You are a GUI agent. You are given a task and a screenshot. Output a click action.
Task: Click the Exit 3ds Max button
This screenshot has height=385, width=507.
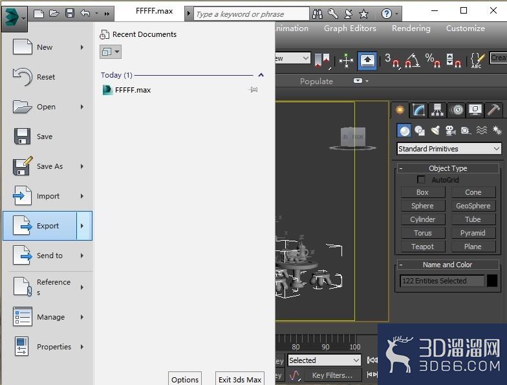[240, 379]
